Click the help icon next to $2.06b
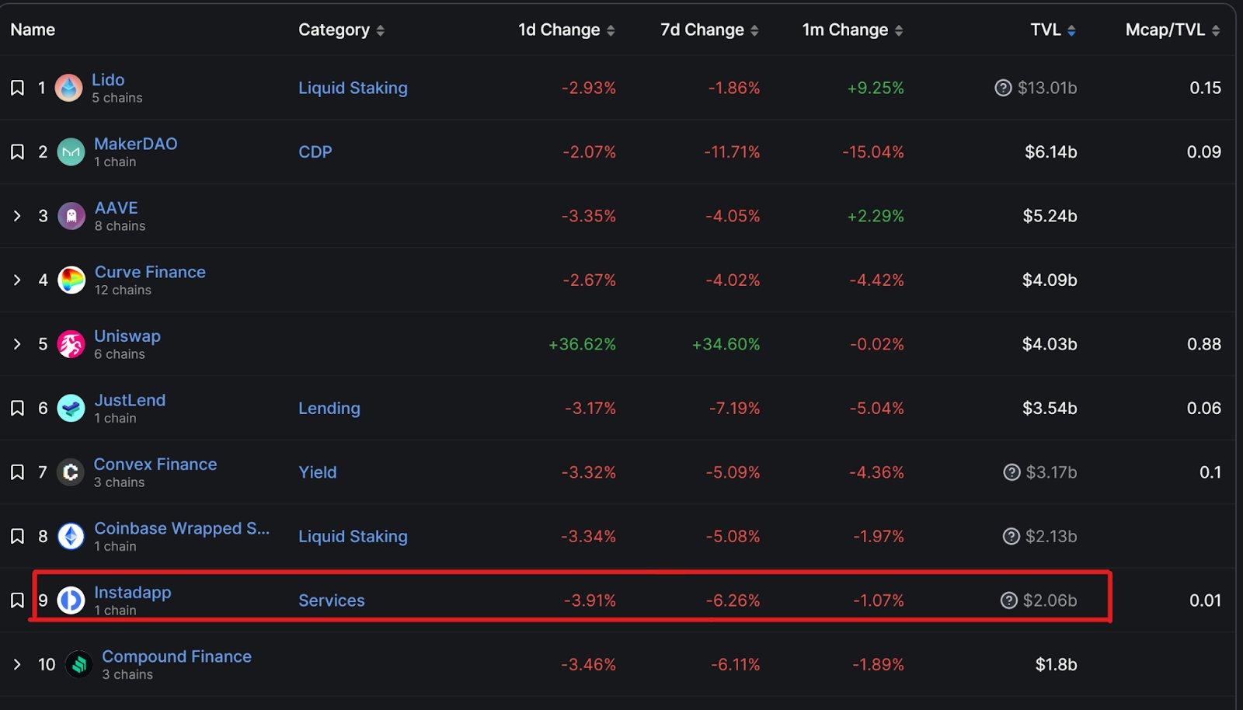 pyautogui.click(x=1008, y=600)
